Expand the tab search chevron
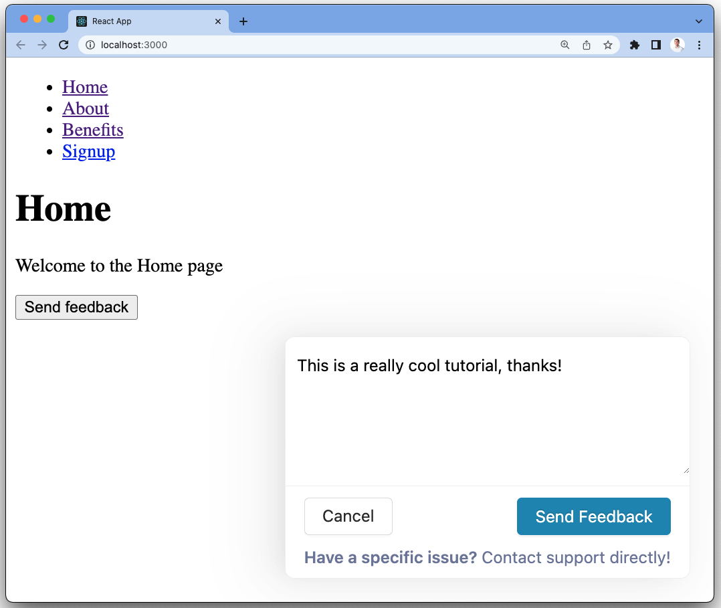Screen dimensions: 721x608 pos(699,21)
